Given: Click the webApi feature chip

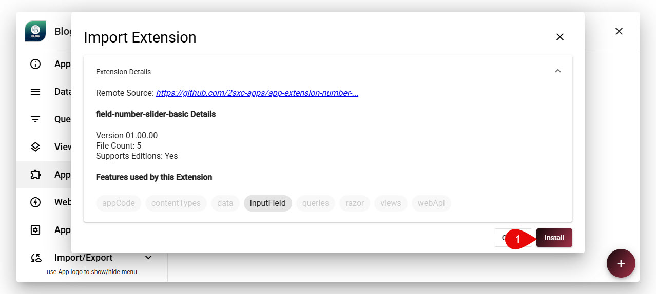Looking at the screenshot, I should [x=431, y=203].
